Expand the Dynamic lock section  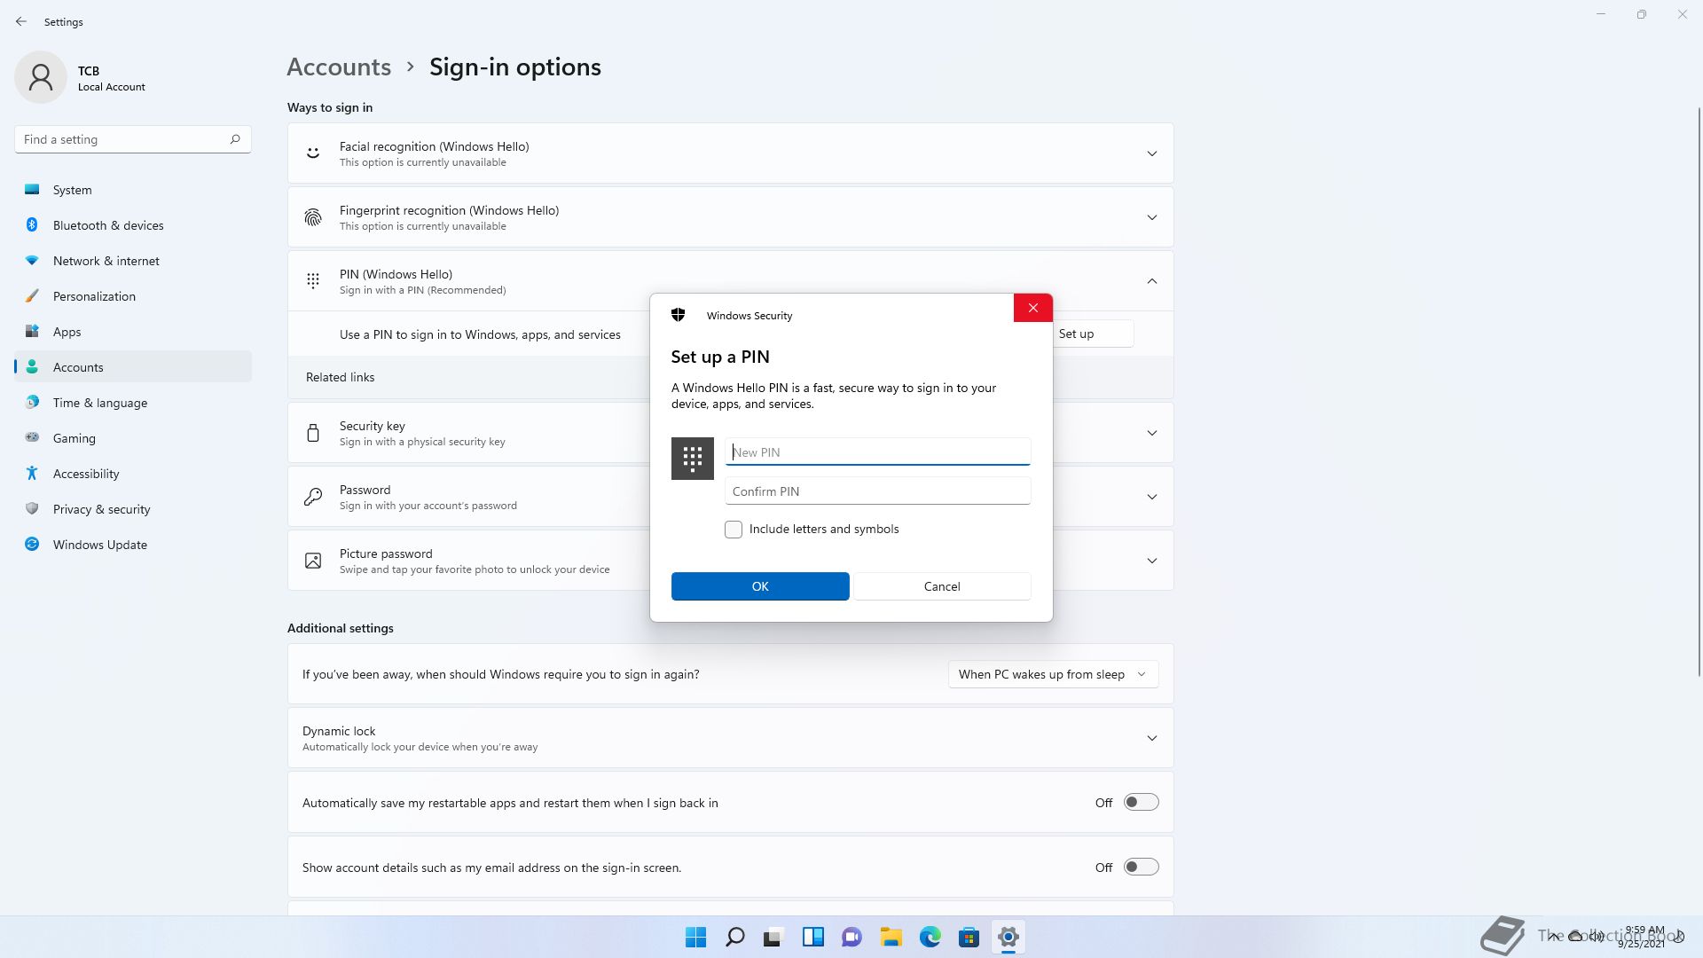tap(1152, 738)
